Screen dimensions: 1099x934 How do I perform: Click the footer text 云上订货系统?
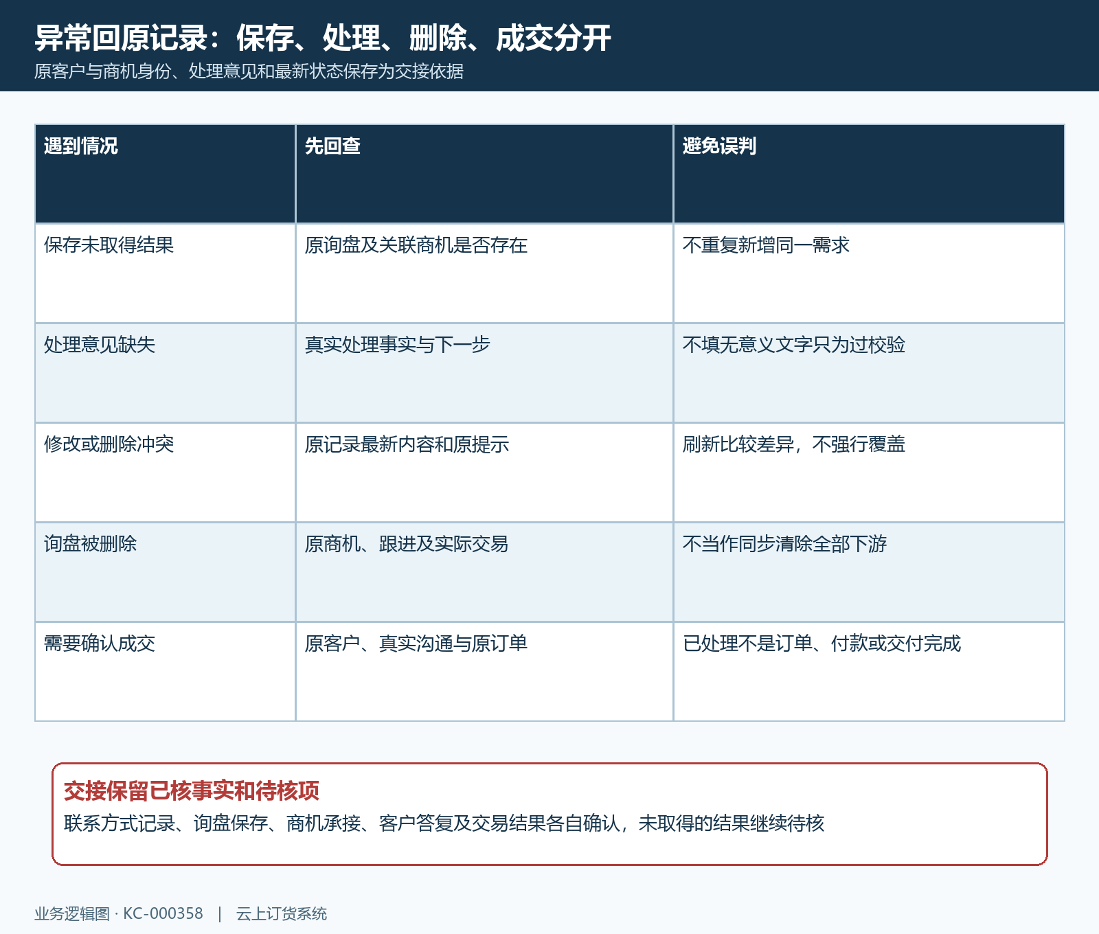[x=282, y=913]
